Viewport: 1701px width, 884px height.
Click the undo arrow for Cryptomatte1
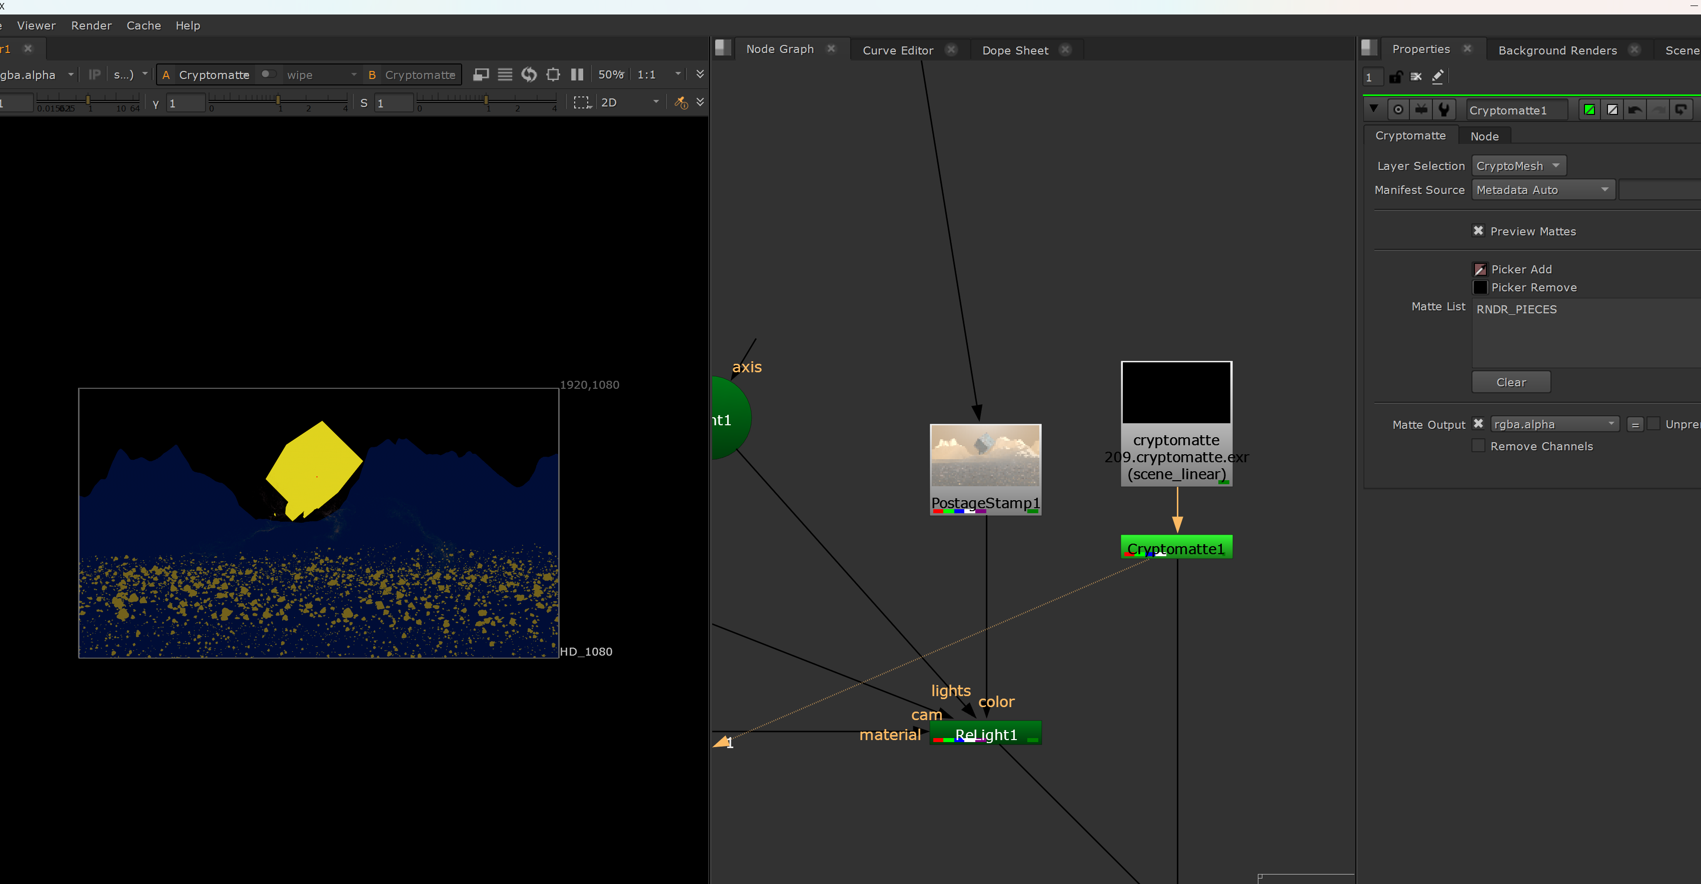(1635, 109)
